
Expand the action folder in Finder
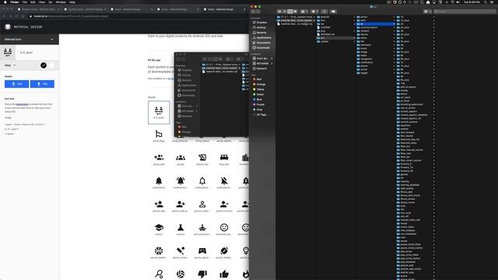click(x=395, y=17)
